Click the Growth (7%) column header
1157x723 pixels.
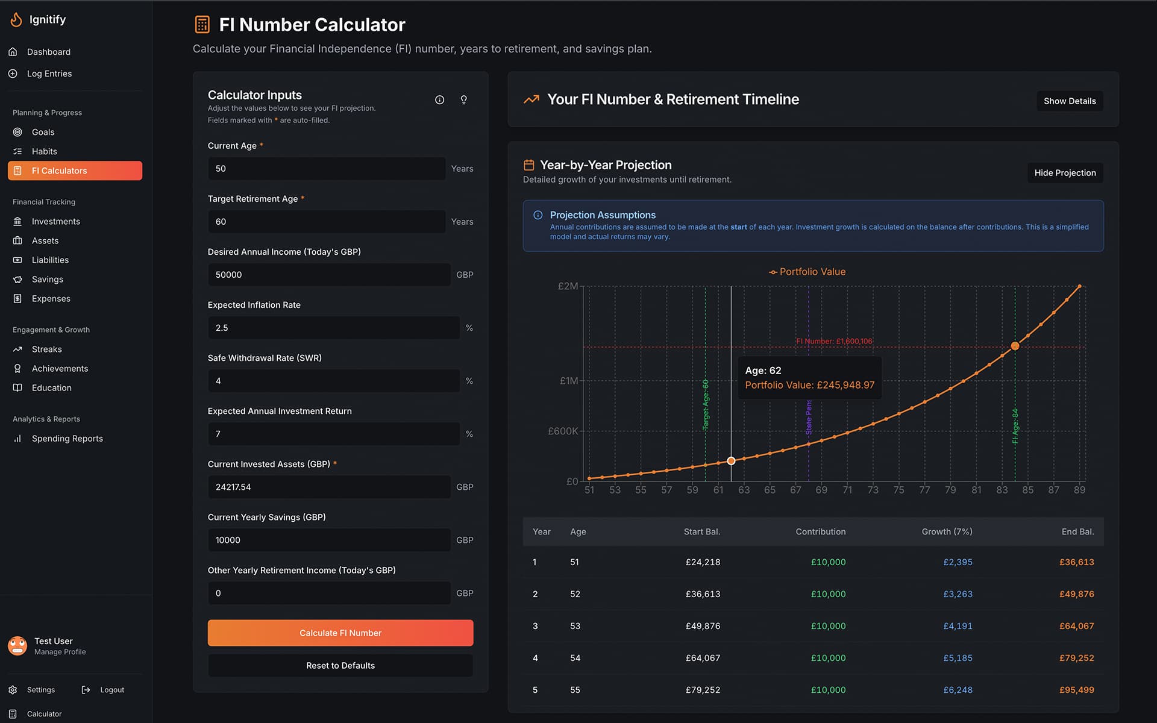pos(947,531)
